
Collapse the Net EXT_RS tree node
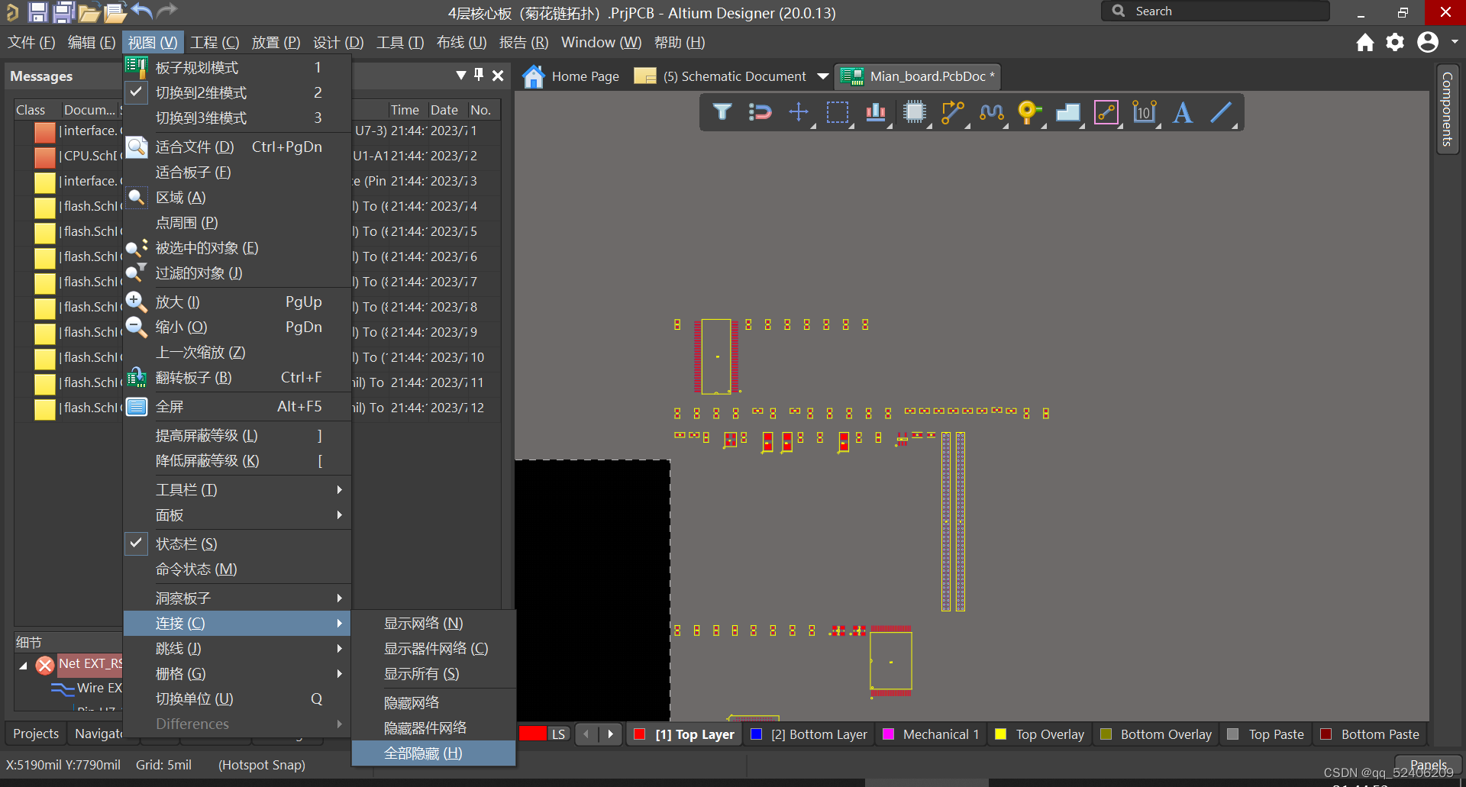[23, 666]
